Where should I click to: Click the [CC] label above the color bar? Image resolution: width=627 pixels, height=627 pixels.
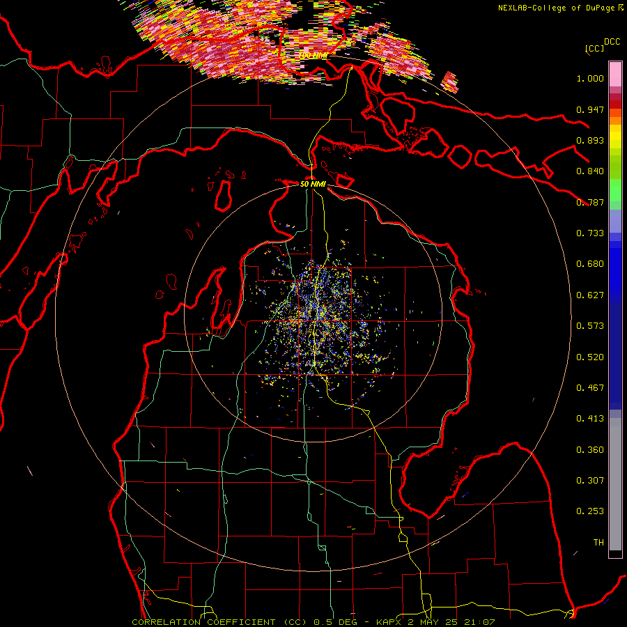click(x=594, y=48)
